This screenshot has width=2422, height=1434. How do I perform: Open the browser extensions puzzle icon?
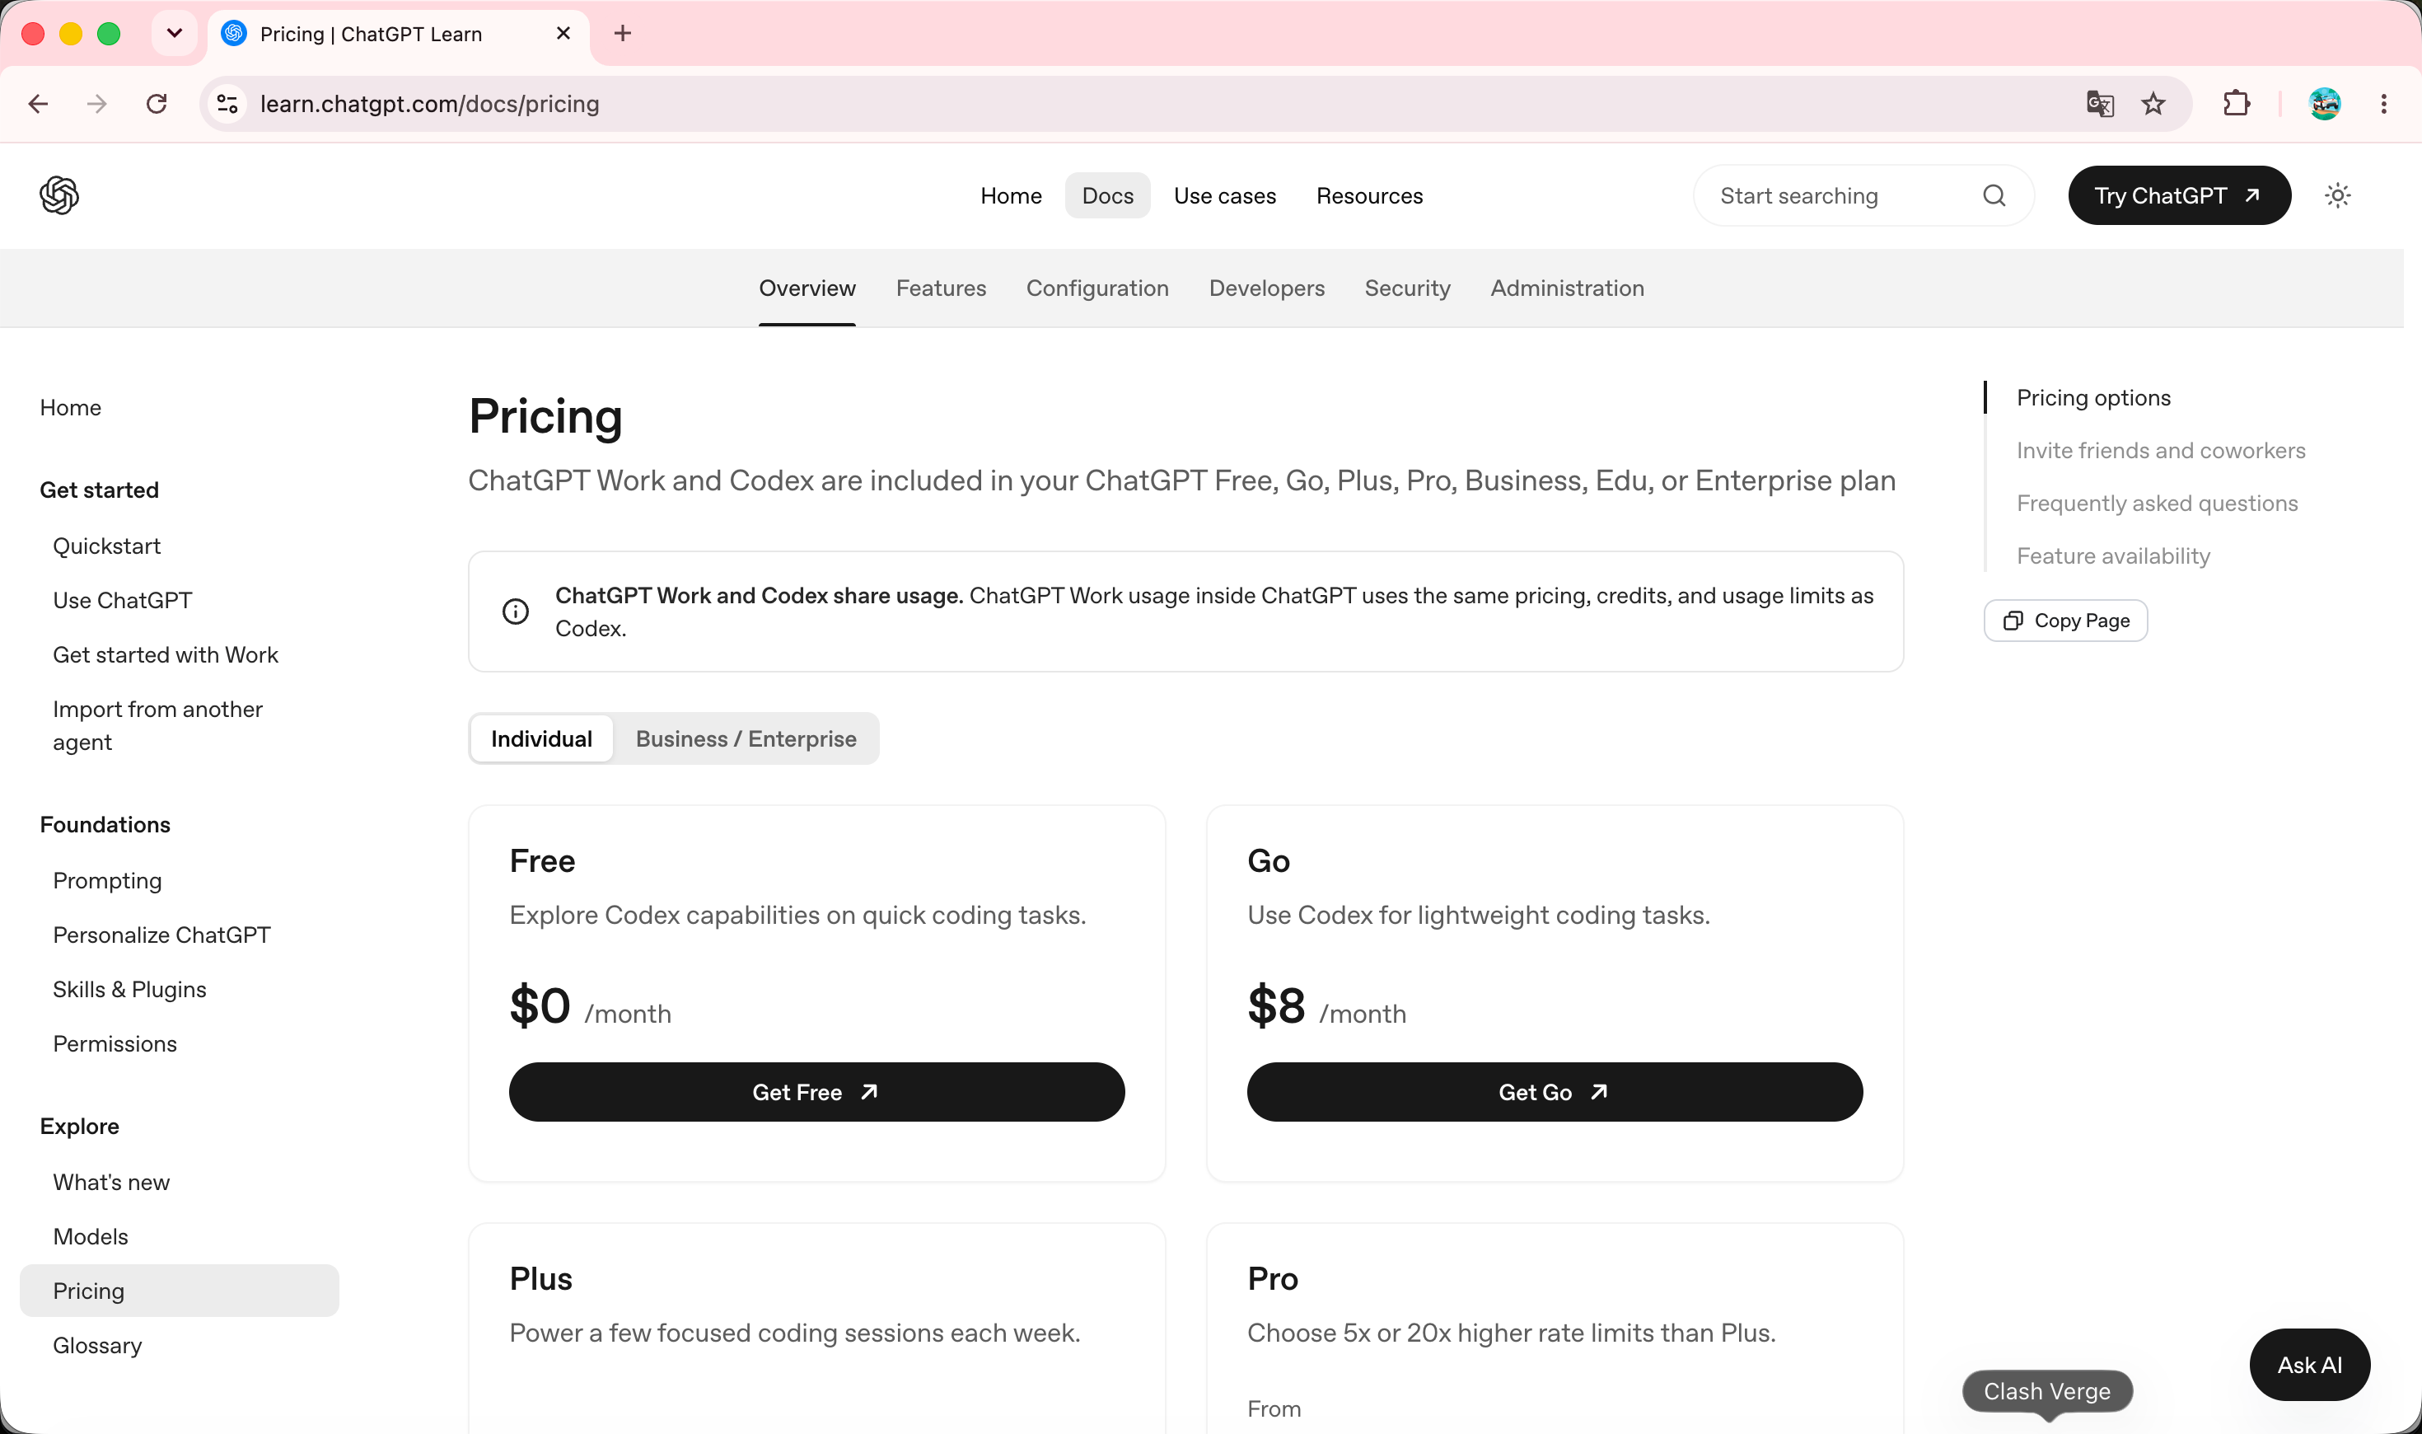click(x=2236, y=103)
